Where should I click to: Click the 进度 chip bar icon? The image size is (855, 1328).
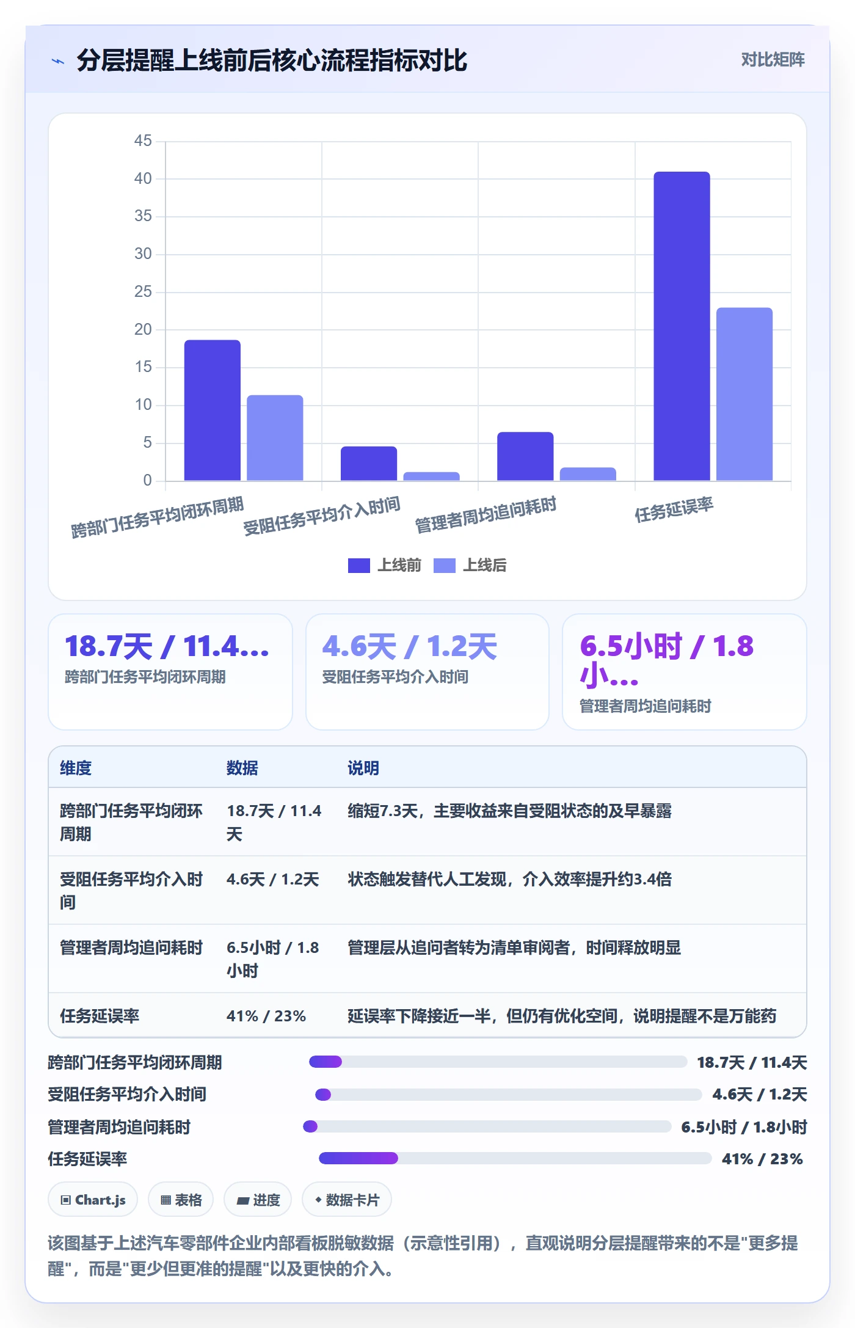coord(243,1201)
